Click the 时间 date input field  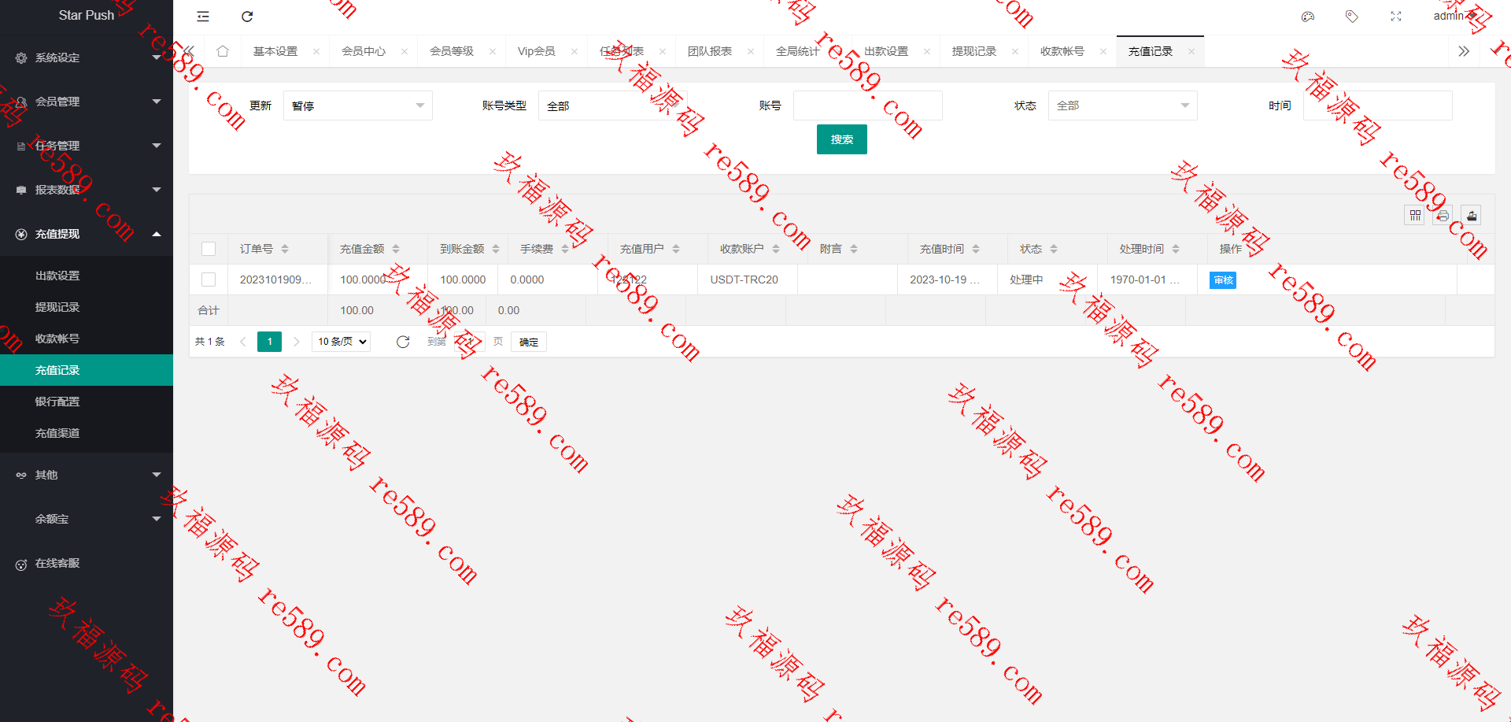coord(1378,106)
